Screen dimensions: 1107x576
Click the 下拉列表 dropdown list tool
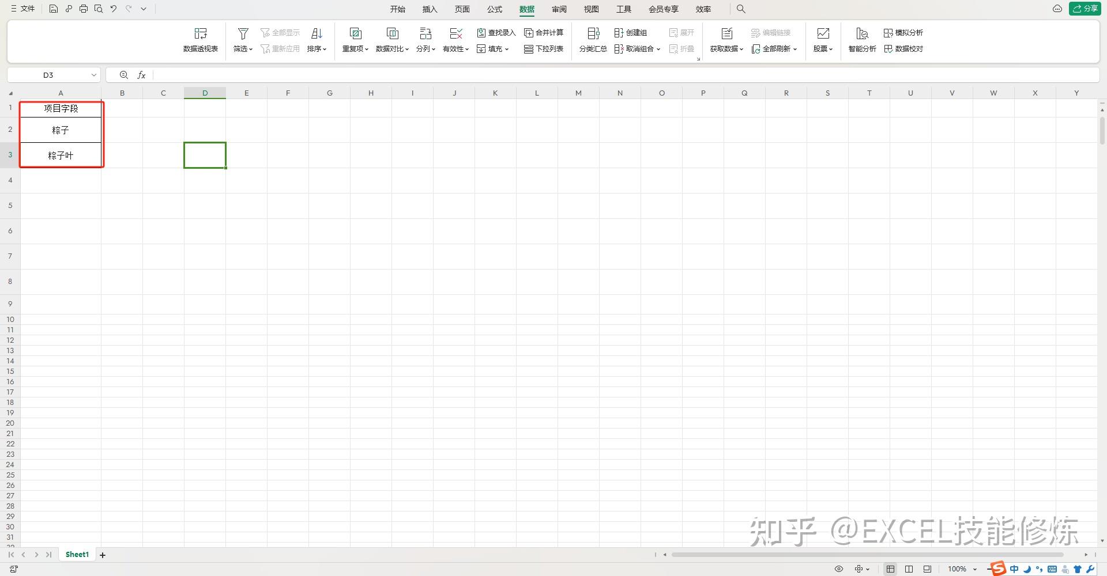tap(544, 49)
